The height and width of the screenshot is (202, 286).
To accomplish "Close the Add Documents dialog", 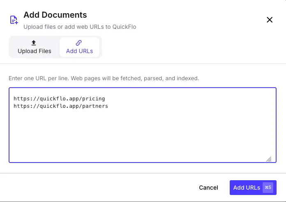I will point(270,20).
